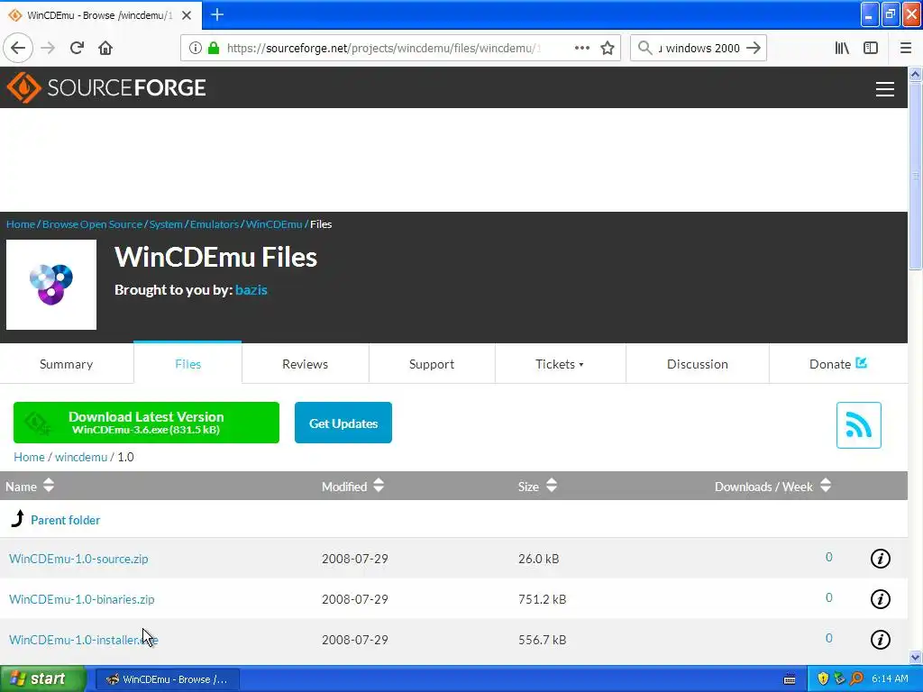The image size is (923, 692).
Task: Click the keyboard icon on the taskbar
Action: (x=790, y=679)
